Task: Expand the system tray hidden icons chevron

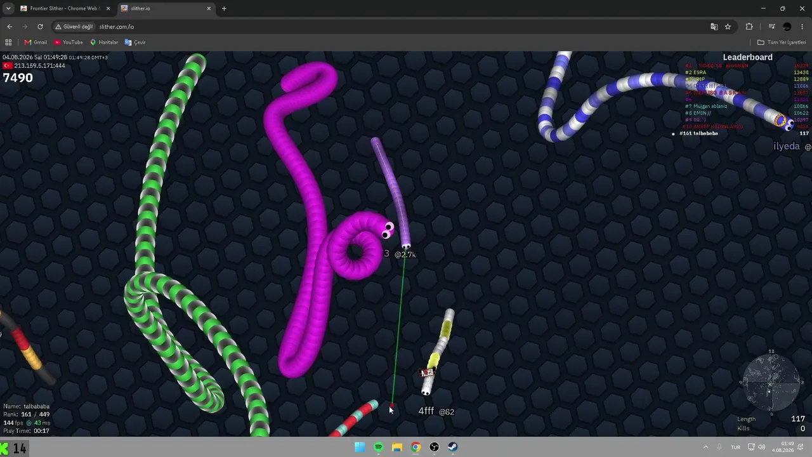Action: (705, 447)
